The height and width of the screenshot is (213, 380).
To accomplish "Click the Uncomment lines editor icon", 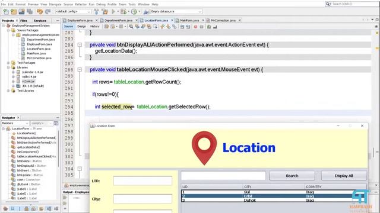I will (x=215, y=27).
